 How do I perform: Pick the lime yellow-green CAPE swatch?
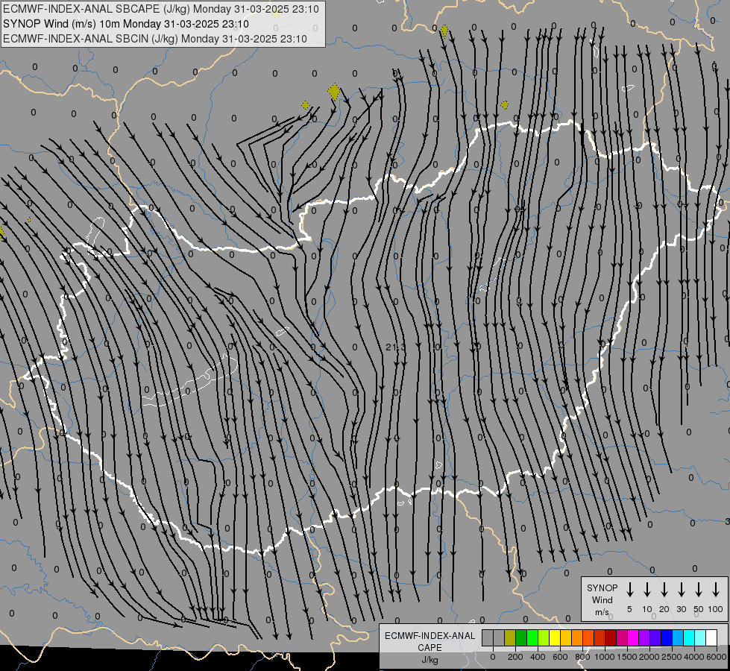[544, 637]
